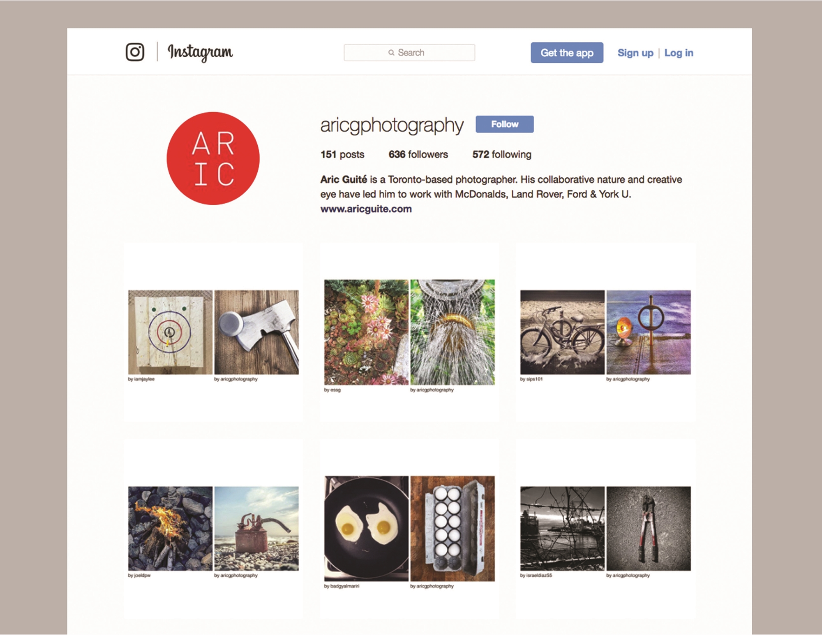The width and height of the screenshot is (822, 636).
Task: Open the campfire and gas can post
Action: pyautogui.click(x=213, y=529)
